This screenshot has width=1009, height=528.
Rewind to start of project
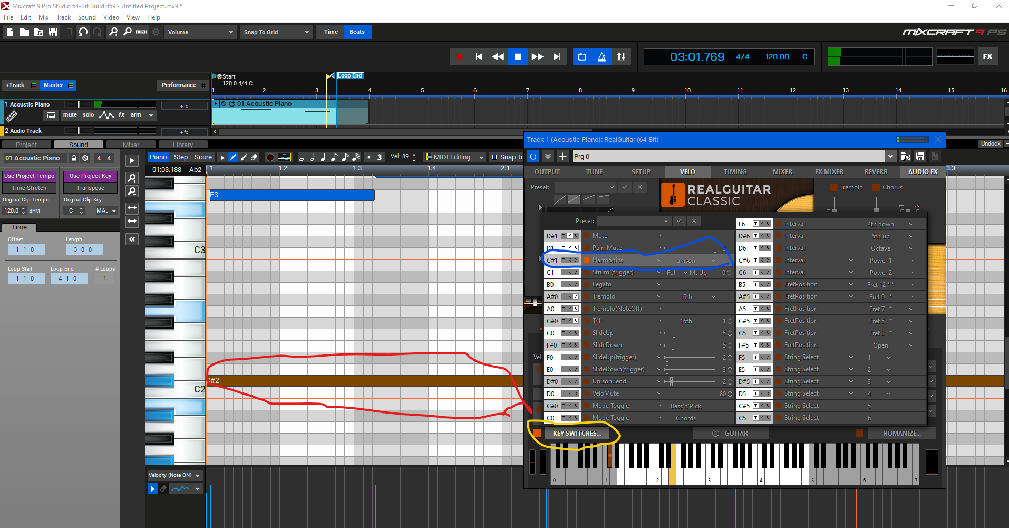[479, 57]
